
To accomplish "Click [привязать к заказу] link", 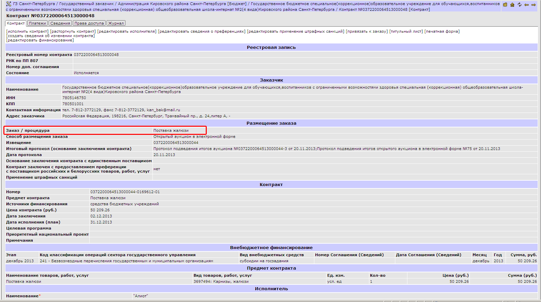I will coord(367,31).
